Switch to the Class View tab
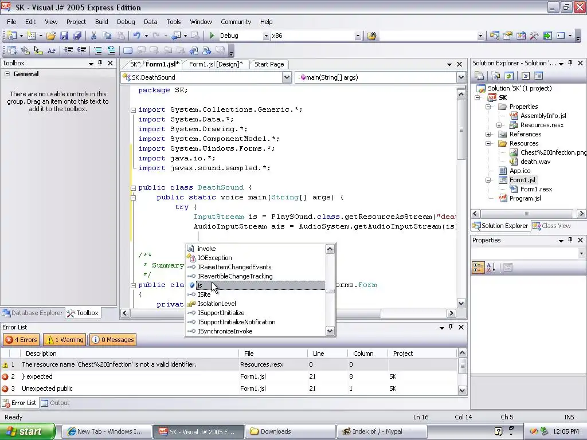This screenshot has height=440, width=587. (552, 226)
